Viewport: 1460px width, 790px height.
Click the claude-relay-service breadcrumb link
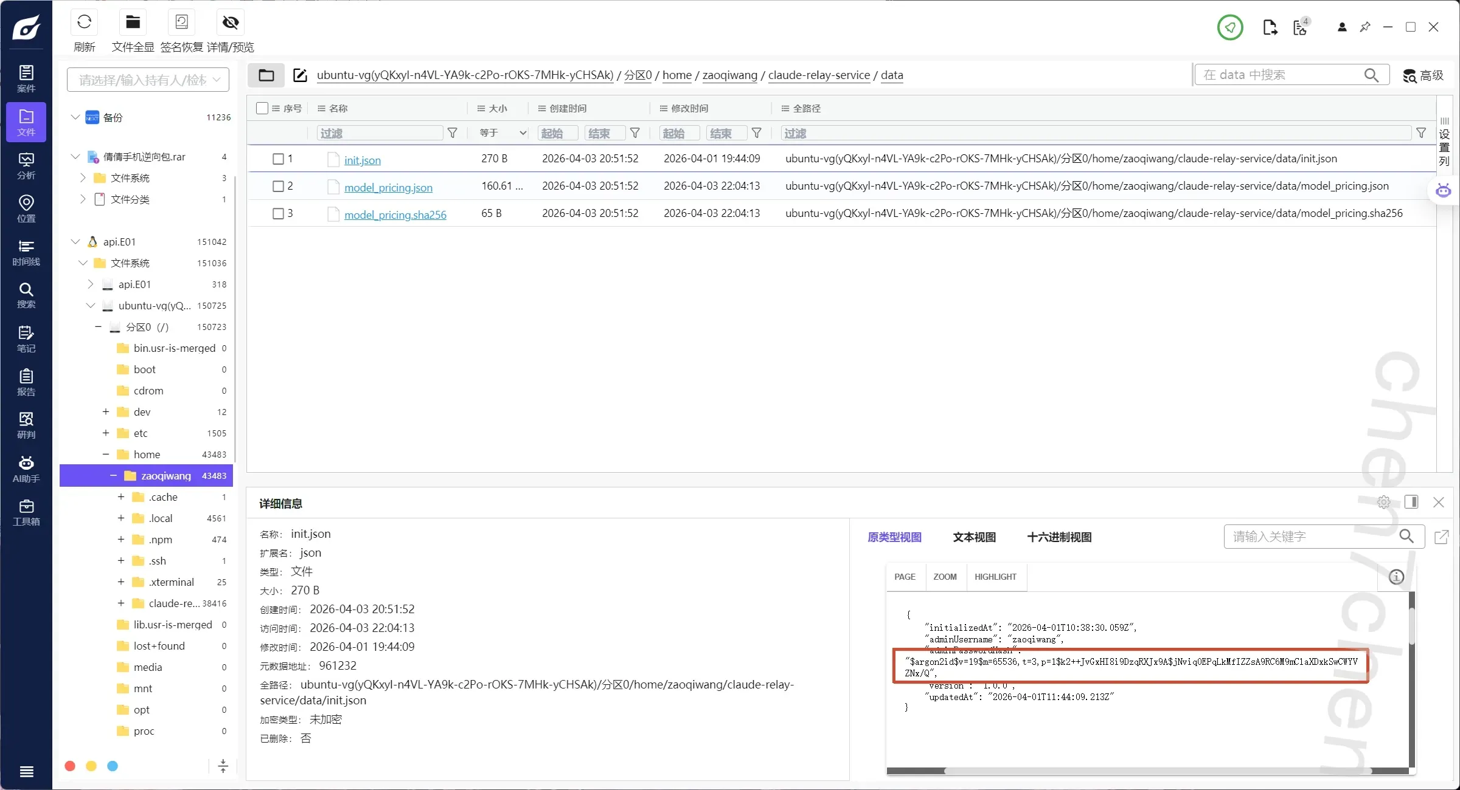819,75
